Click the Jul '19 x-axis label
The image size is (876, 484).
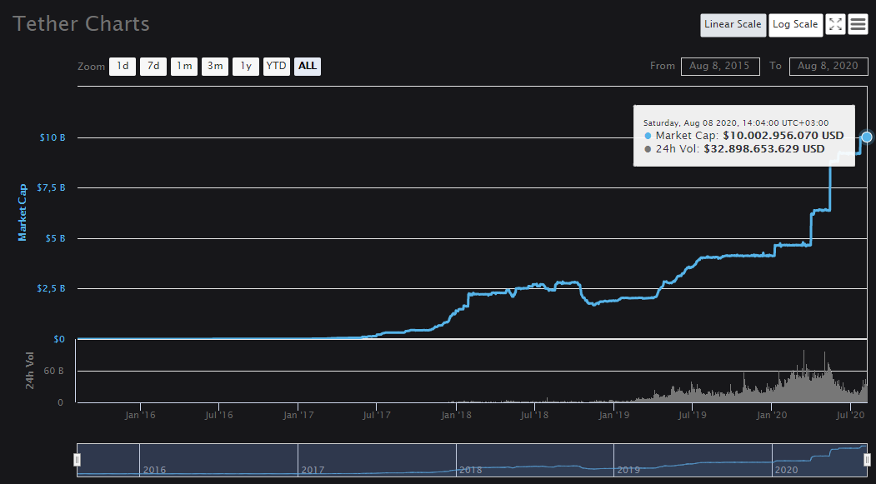pyautogui.click(x=692, y=416)
